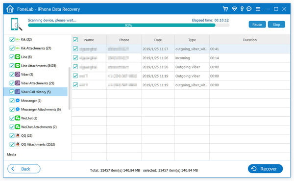Open the chat feedback icon

(x=249, y=9)
